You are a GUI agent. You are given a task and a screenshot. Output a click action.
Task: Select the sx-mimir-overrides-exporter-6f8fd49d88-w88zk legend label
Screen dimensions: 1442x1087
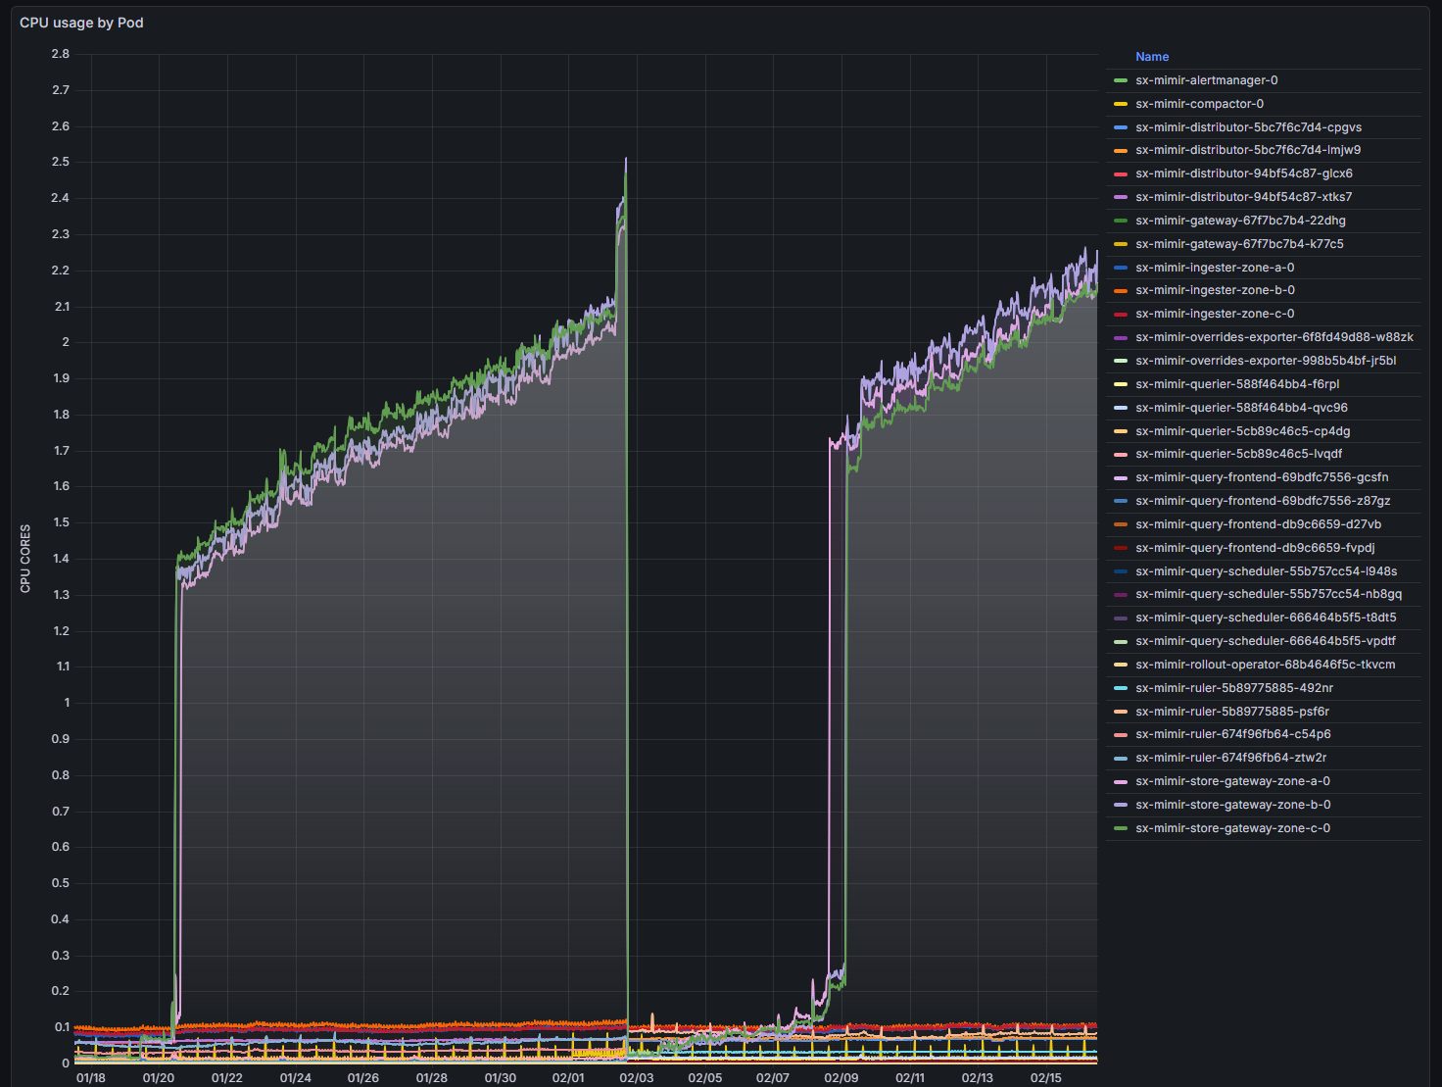click(1274, 337)
